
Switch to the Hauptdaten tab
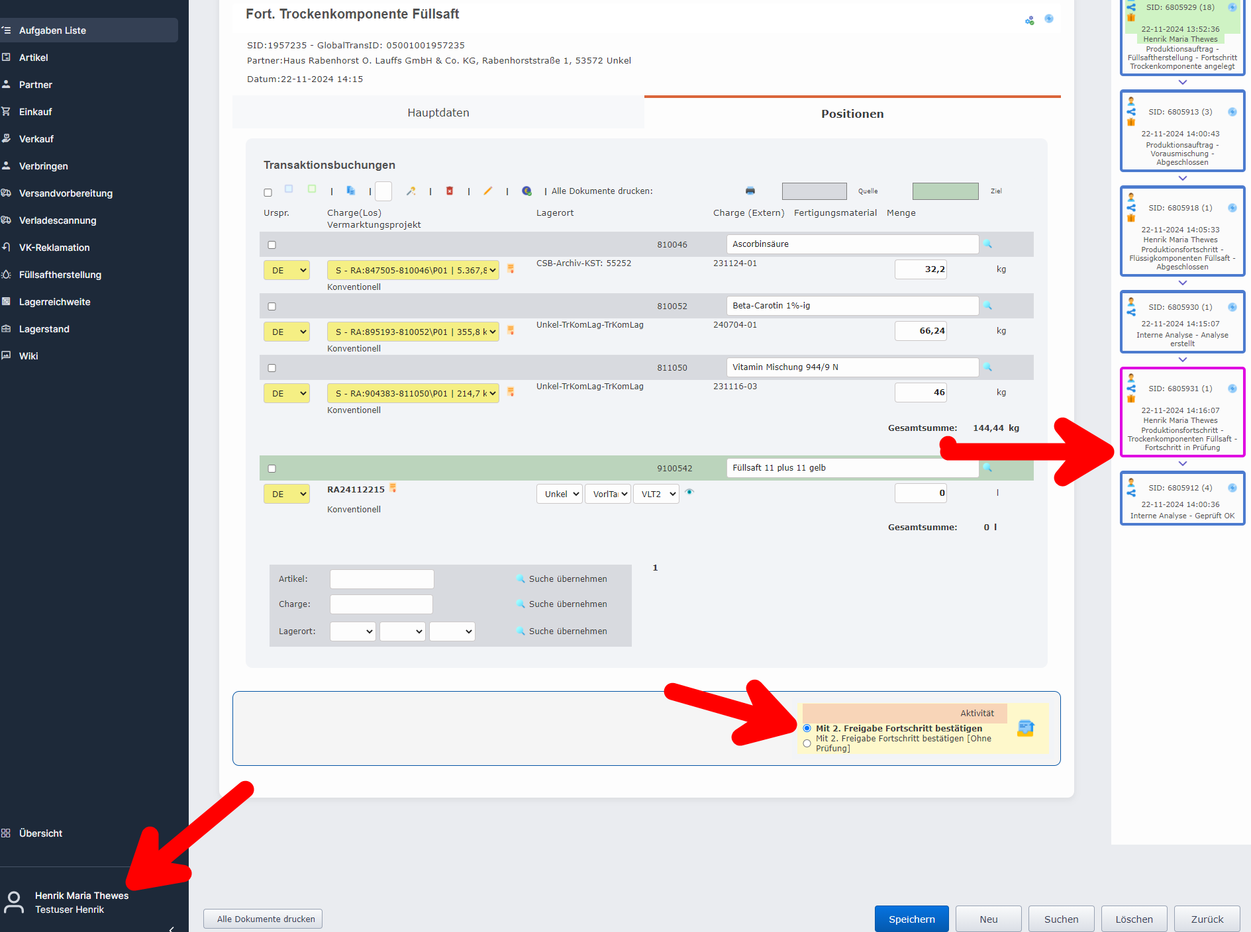pos(437,112)
